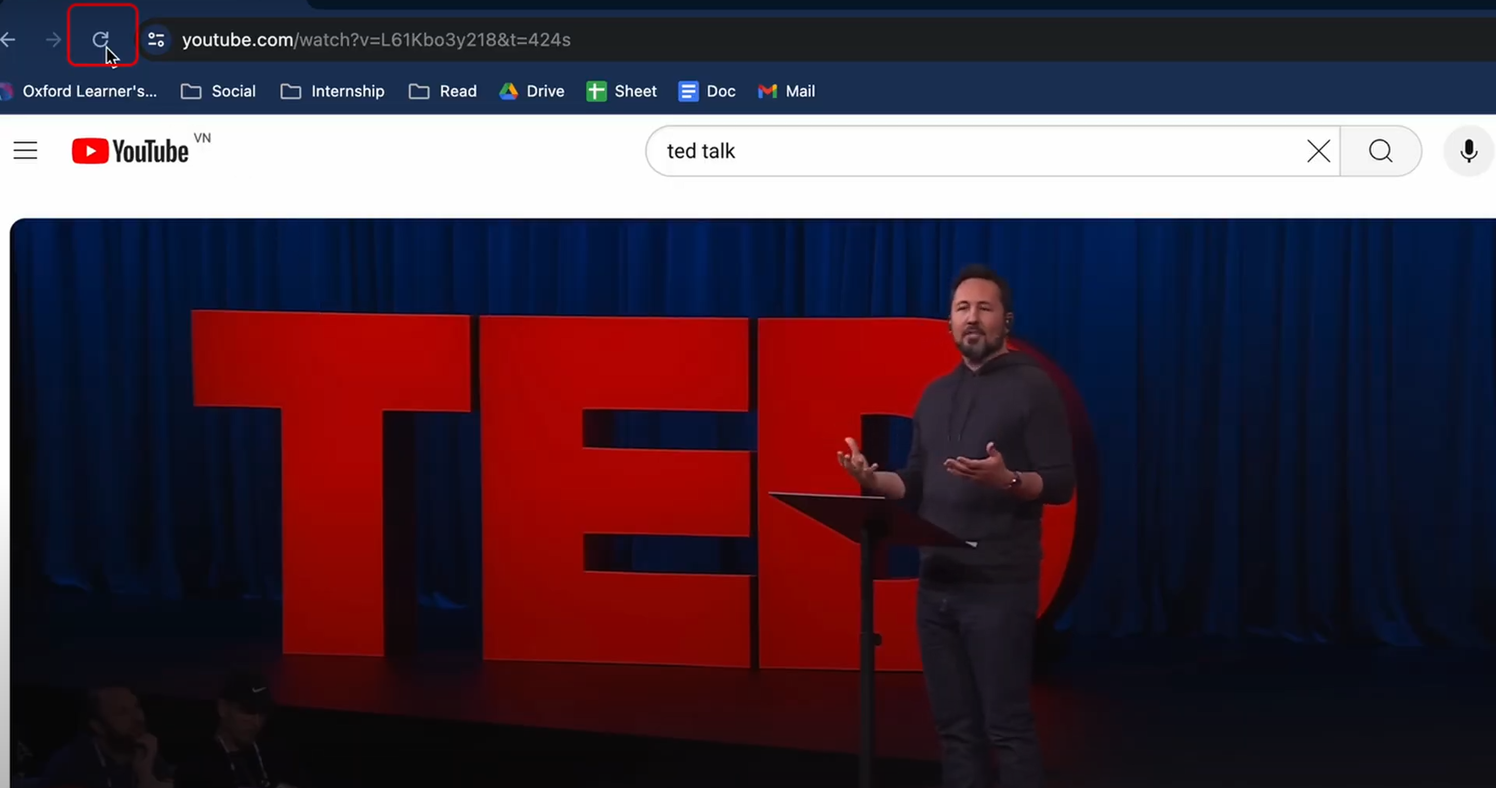This screenshot has width=1496, height=788.
Task: Clear the search query with the X
Action: tap(1318, 151)
